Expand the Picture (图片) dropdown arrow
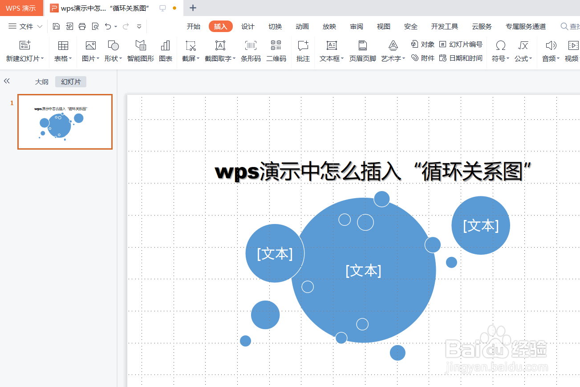The height and width of the screenshot is (387, 580). point(98,58)
